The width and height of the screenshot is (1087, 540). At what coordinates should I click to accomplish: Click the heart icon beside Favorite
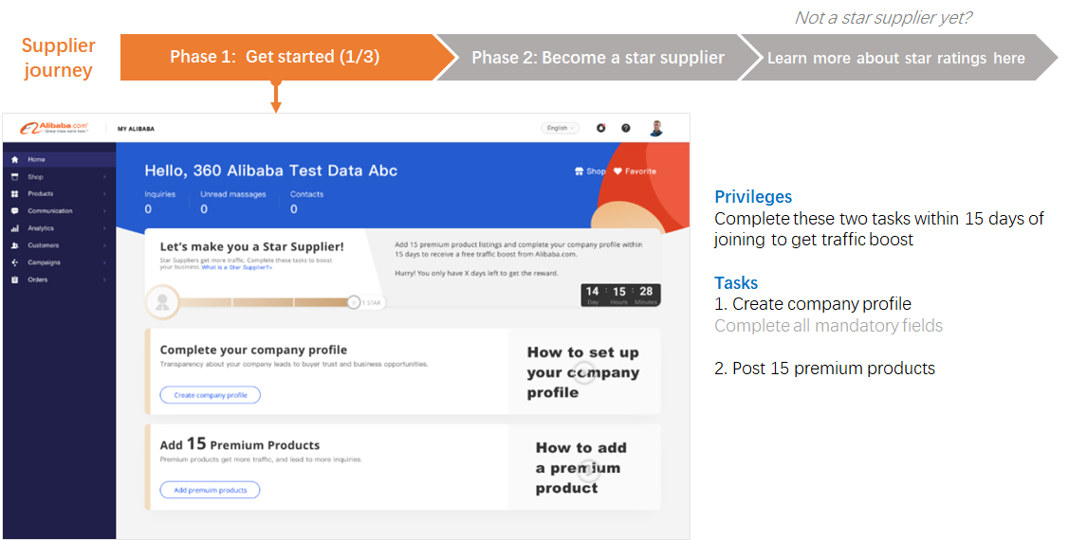click(618, 171)
